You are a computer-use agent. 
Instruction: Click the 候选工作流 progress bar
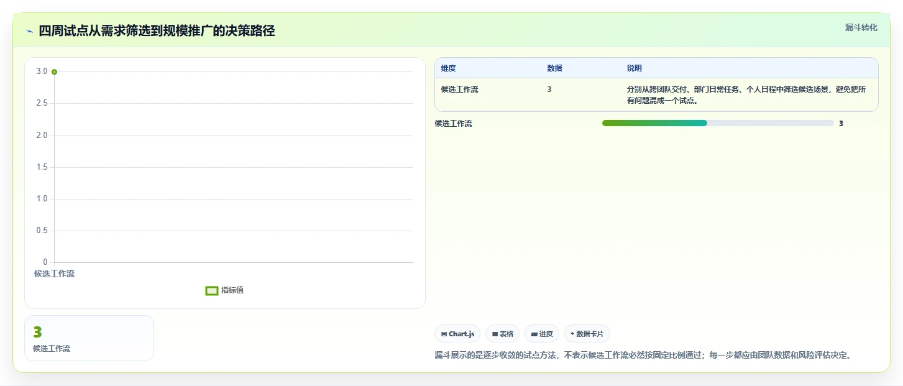click(x=718, y=123)
